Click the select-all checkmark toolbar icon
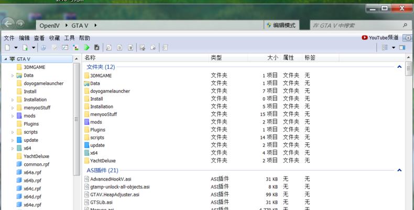414x210 pixels. (x=65, y=48)
